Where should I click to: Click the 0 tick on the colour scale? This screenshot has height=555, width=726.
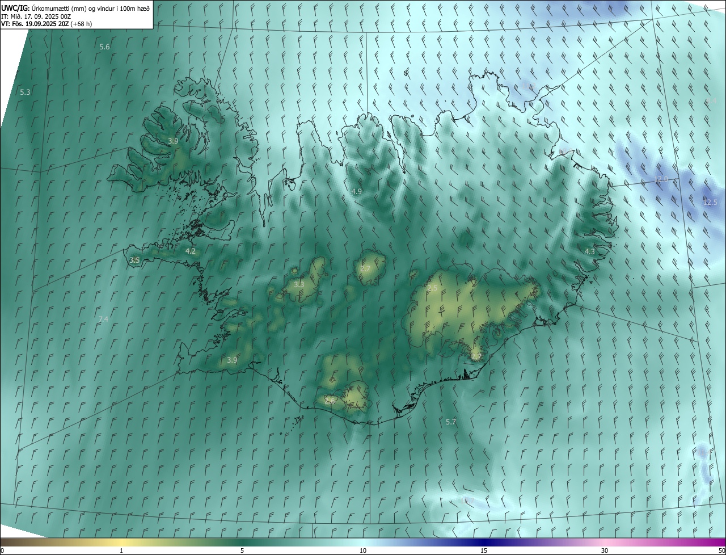click(x=2, y=550)
